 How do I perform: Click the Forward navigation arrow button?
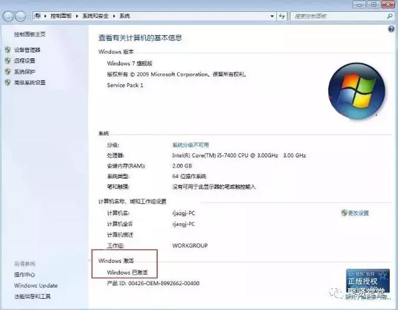pos(21,17)
